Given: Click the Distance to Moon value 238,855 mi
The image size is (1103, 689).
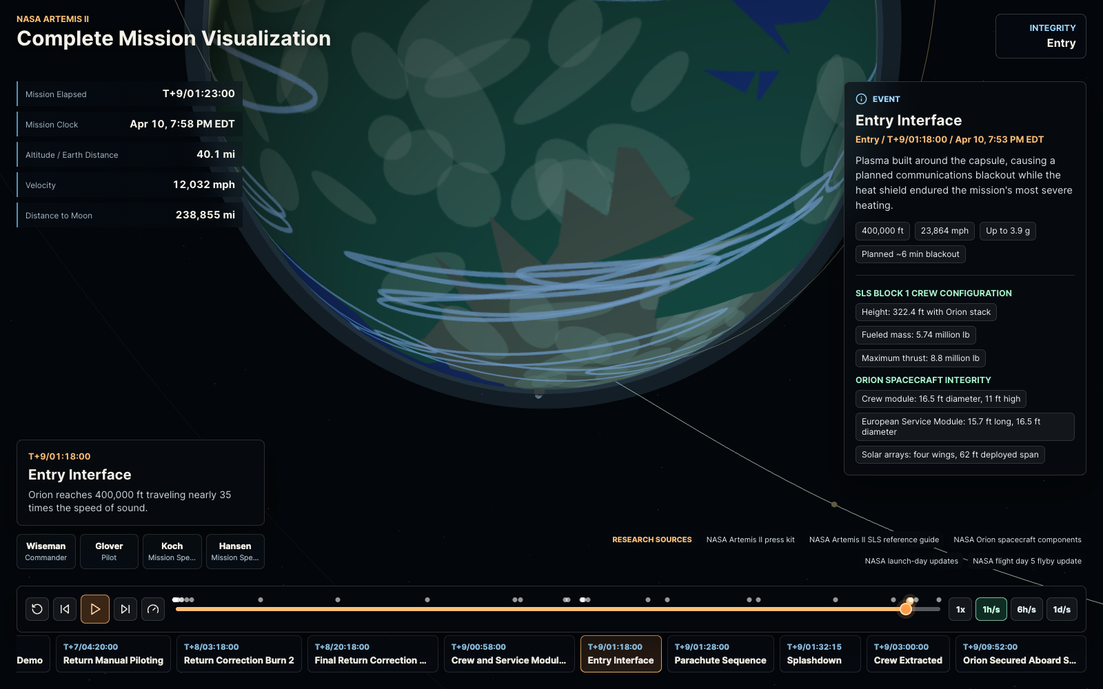Looking at the screenshot, I should (205, 215).
